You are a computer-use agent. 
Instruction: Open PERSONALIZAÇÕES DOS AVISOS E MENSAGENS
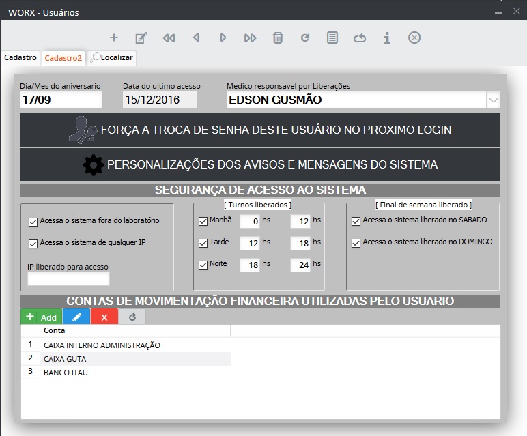[x=260, y=165]
